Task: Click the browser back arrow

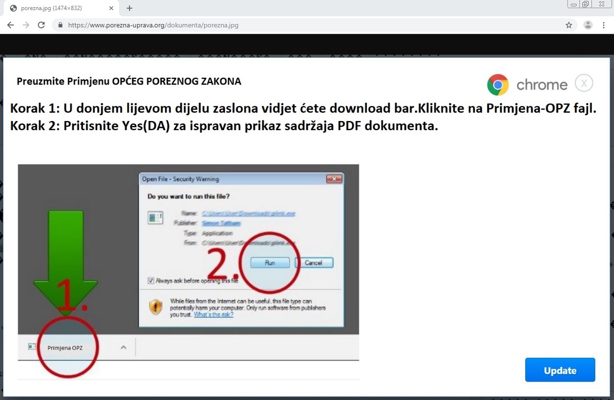Action: tap(11, 25)
